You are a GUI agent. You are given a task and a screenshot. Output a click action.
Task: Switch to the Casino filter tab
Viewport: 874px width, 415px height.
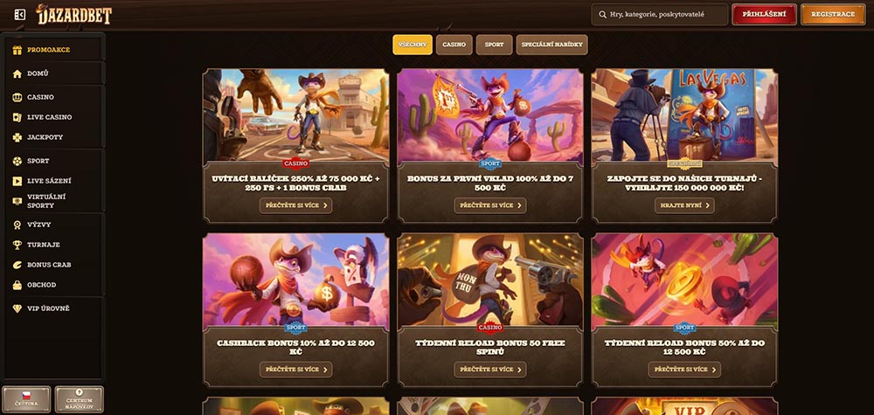454,45
